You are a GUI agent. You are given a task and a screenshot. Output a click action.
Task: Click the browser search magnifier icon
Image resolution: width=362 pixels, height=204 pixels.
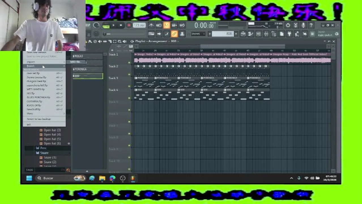pos(68,170)
